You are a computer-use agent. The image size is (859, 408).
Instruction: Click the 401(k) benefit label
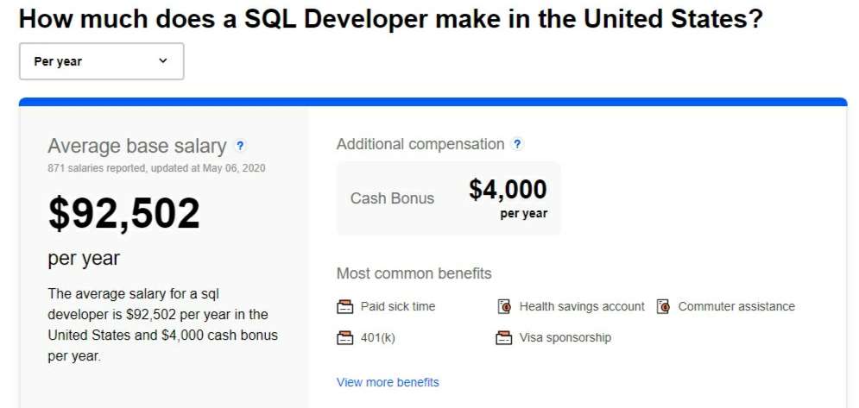(x=378, y=338)
